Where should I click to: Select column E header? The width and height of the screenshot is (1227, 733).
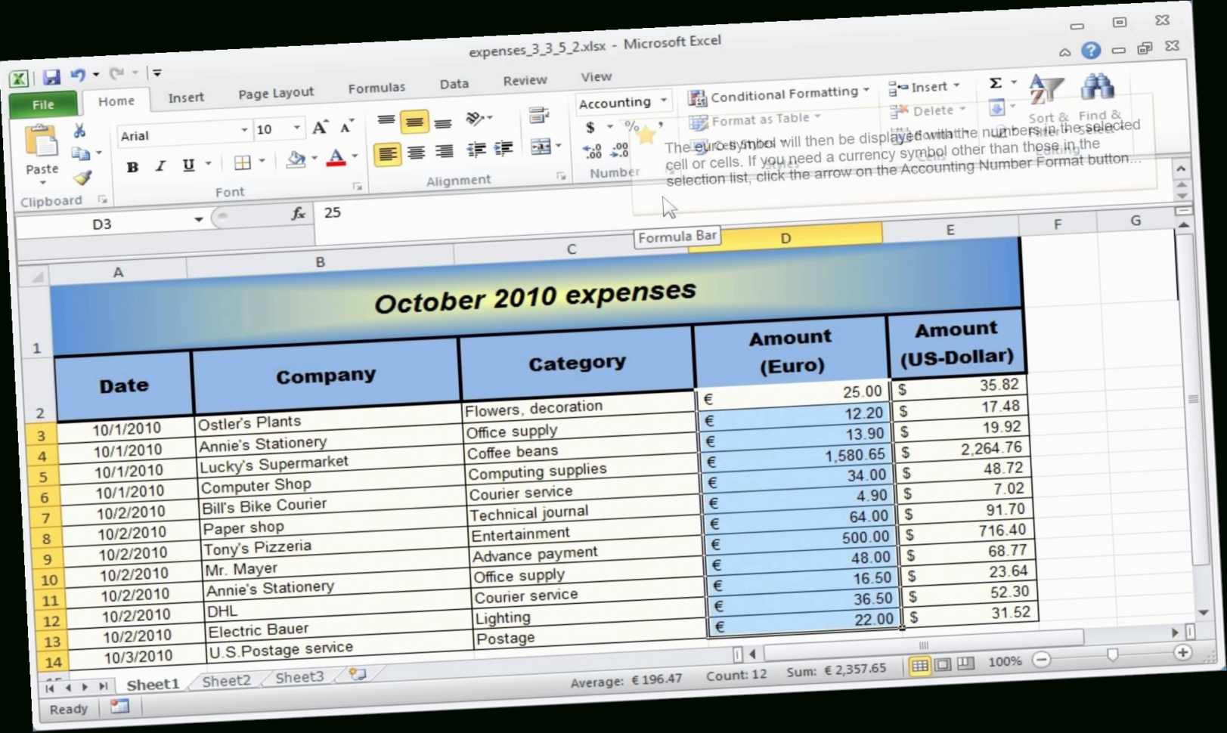(950, 230)
